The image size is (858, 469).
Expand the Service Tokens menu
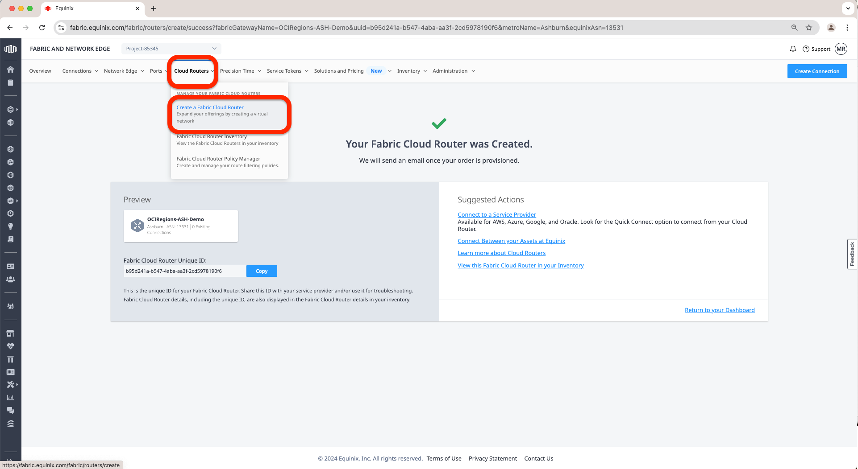coord(288,71)
